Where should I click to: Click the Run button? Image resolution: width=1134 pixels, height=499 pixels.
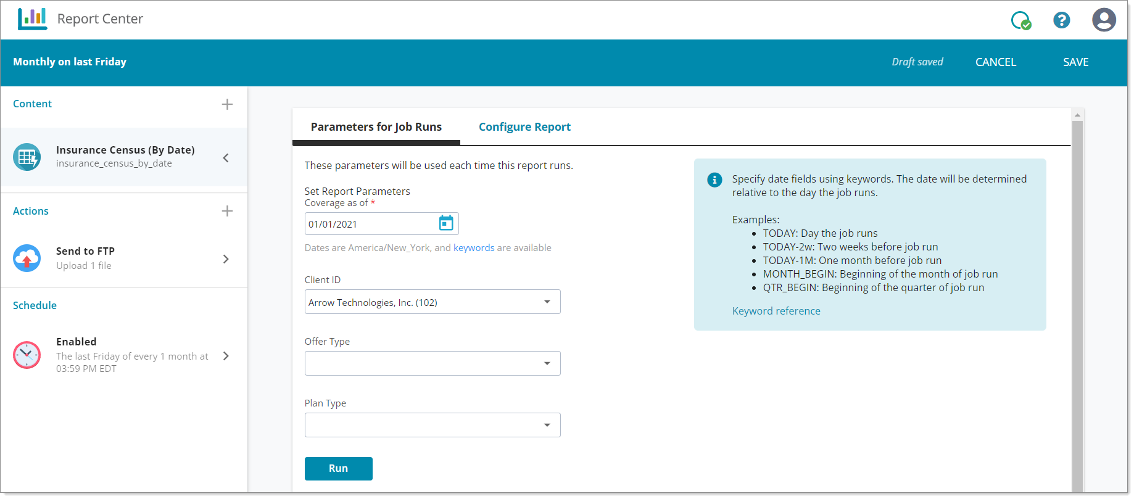pos(339,469)
